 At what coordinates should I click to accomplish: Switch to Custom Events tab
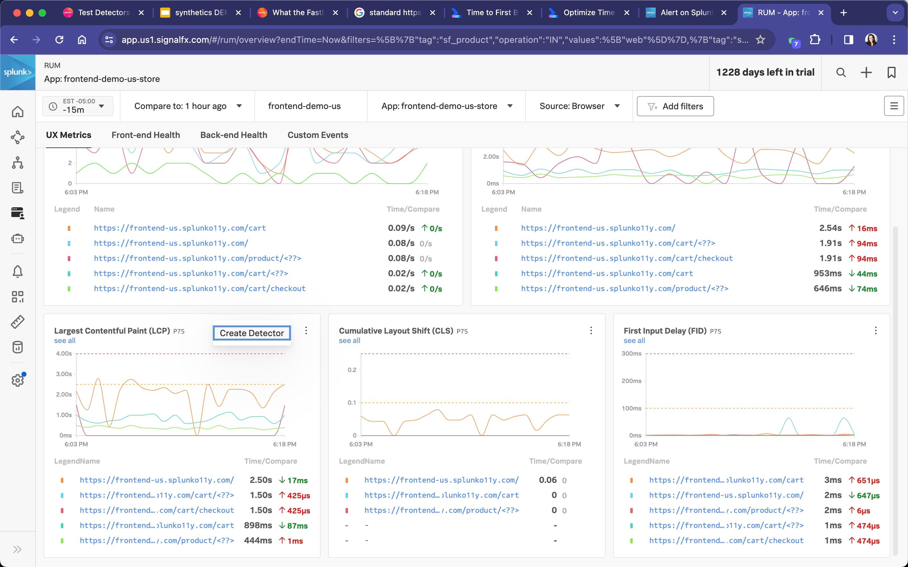point(318,135)
